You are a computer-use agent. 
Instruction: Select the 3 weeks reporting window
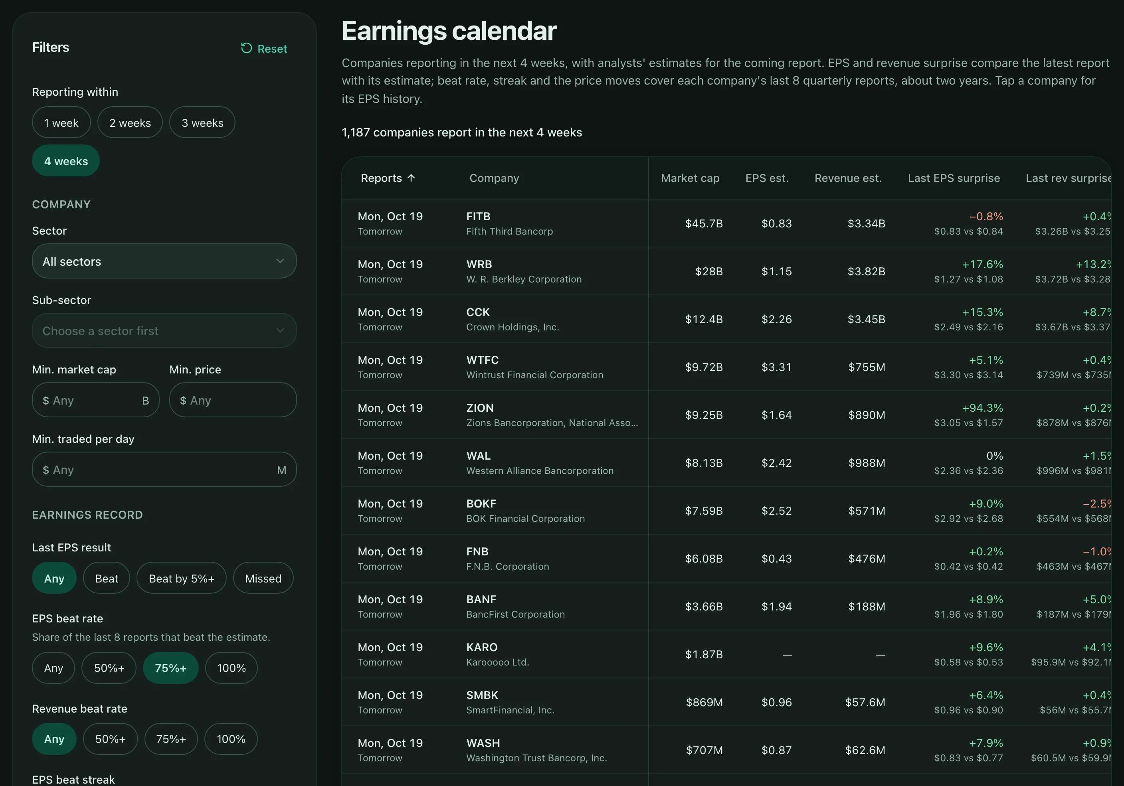(x=202, y=122)
